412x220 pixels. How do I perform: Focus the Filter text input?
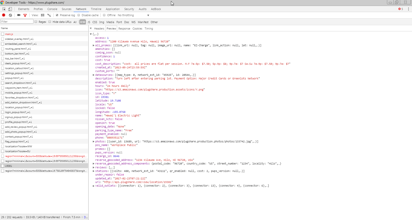click(17, 22)
